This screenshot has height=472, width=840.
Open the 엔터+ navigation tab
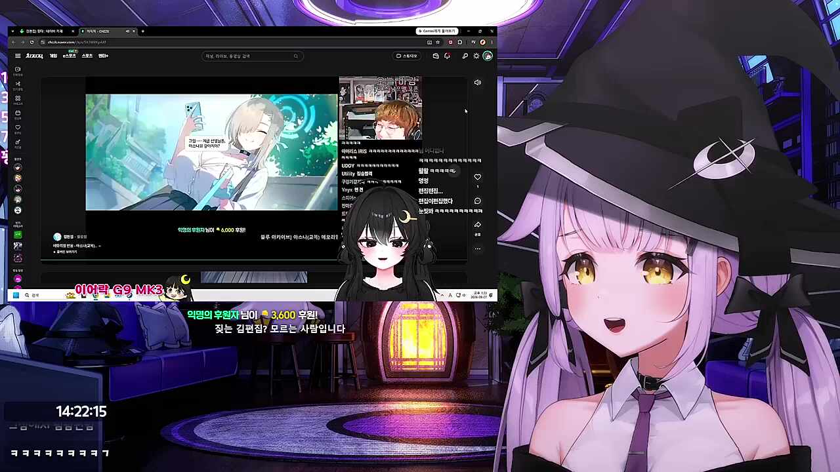pos(103,56)
